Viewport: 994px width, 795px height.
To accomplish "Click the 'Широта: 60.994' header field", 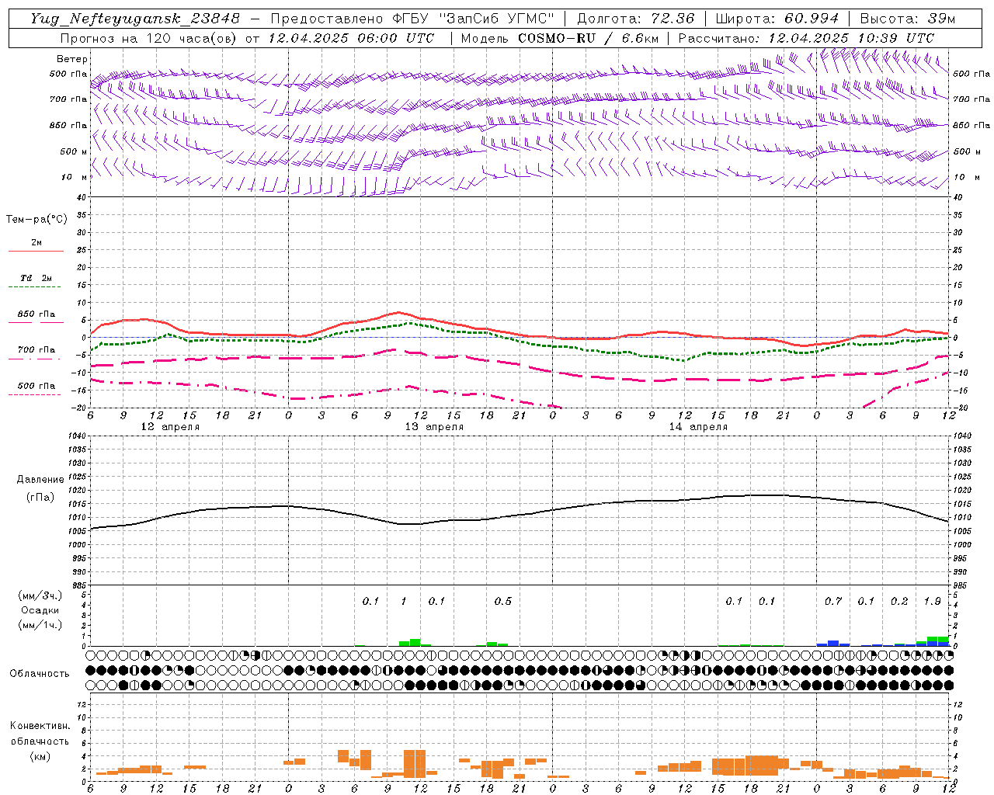I will point(777,19).
